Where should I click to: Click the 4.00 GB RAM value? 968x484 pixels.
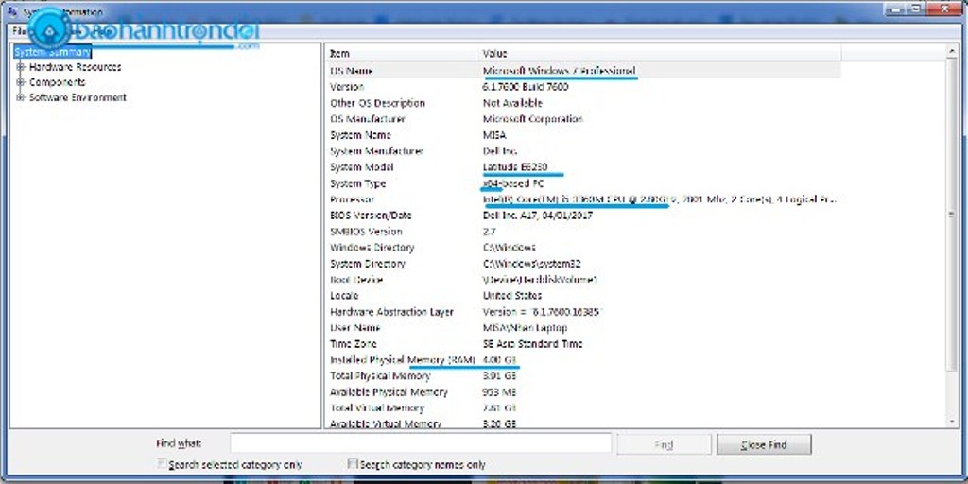(x=499, y=360)
